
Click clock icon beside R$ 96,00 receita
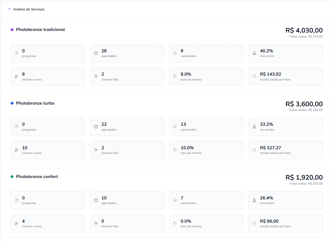pos(254,223)
